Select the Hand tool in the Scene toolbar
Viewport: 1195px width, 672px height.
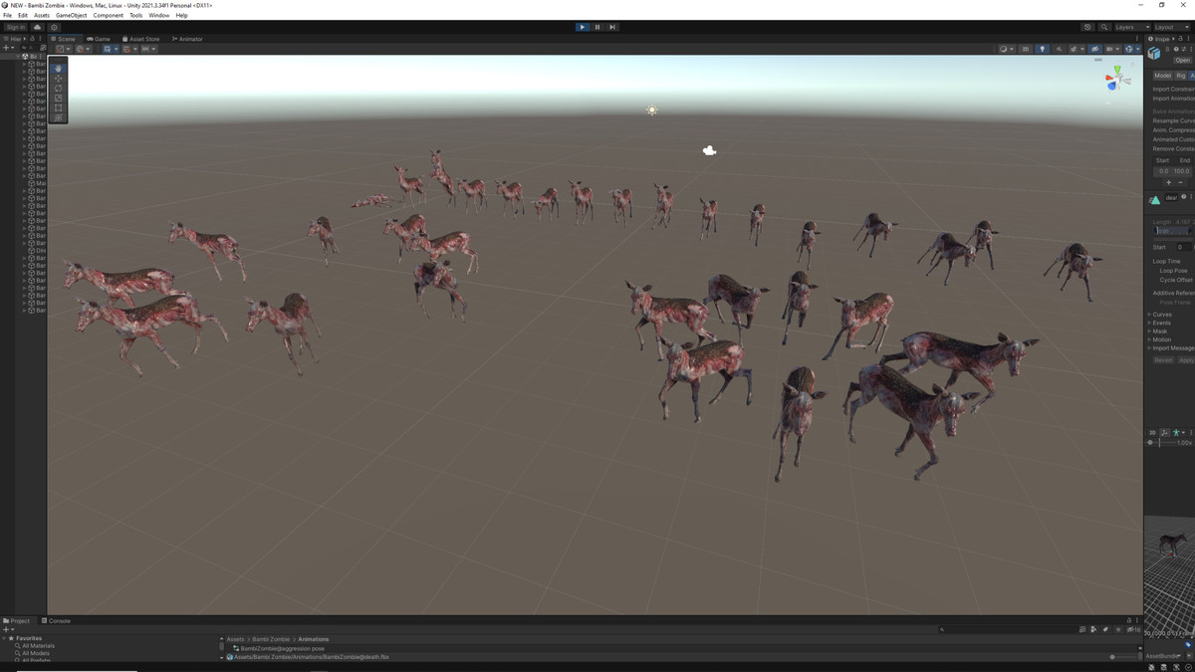(x=58, y=68)
